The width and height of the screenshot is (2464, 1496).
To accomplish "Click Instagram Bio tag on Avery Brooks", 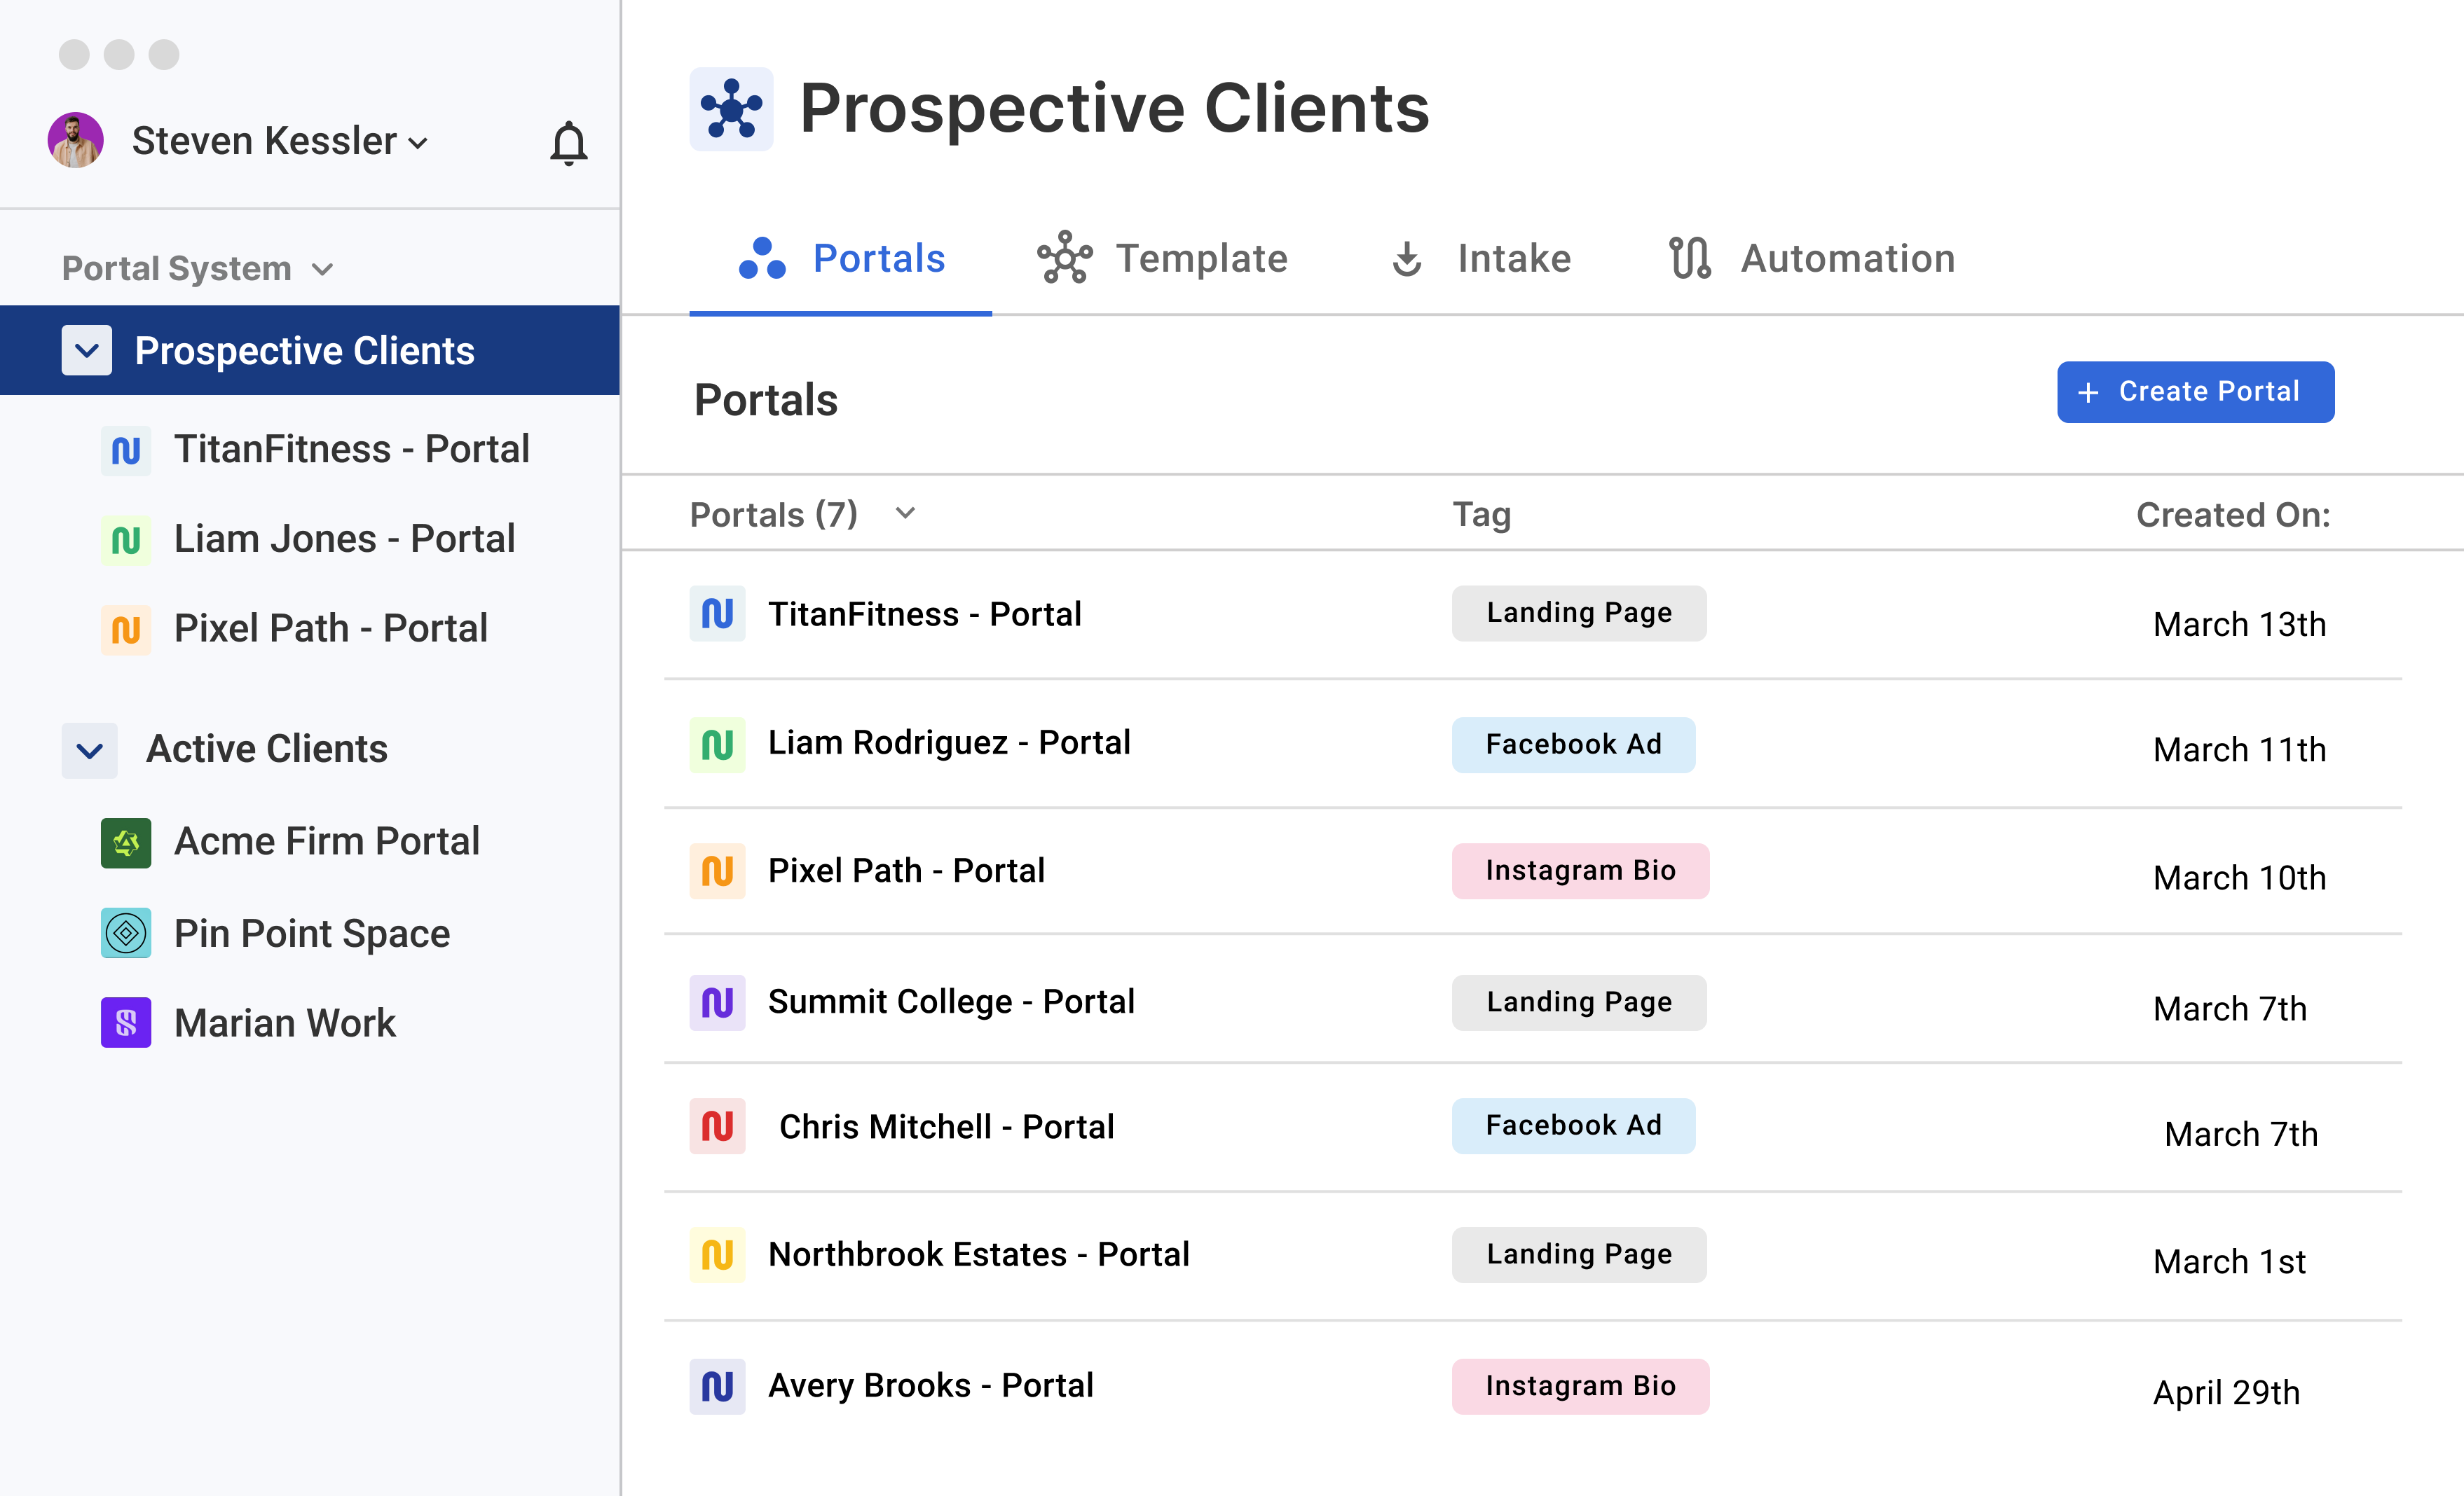I will click(1580, 1386).
